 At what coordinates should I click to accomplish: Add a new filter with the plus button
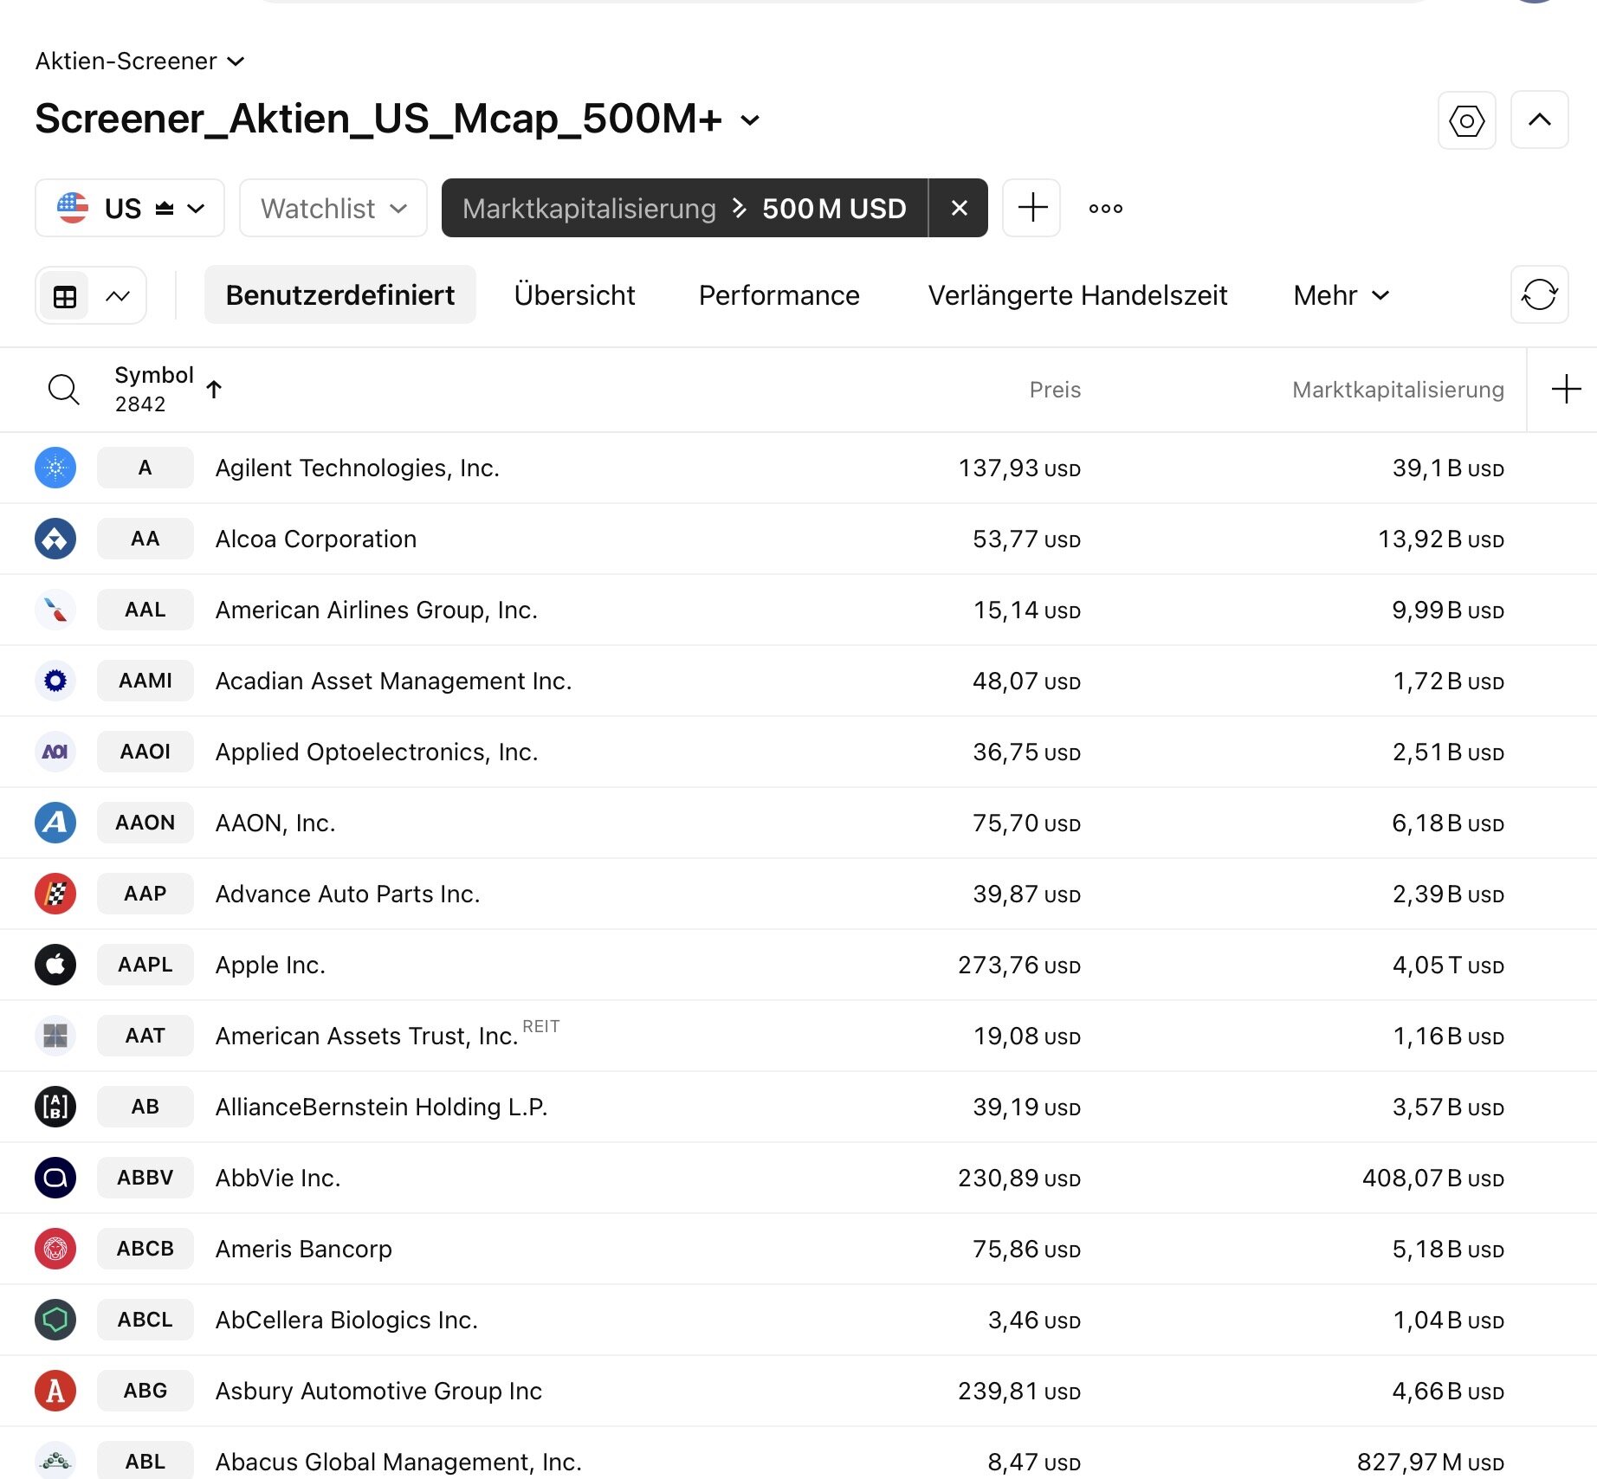(1031, 208)
